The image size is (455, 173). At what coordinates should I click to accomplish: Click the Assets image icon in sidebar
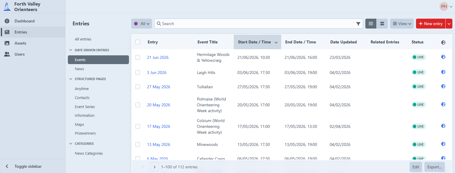(7, 43)
